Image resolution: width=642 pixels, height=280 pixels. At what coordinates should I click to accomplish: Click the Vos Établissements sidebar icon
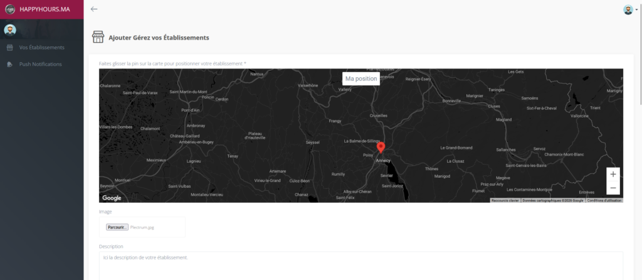9,48
